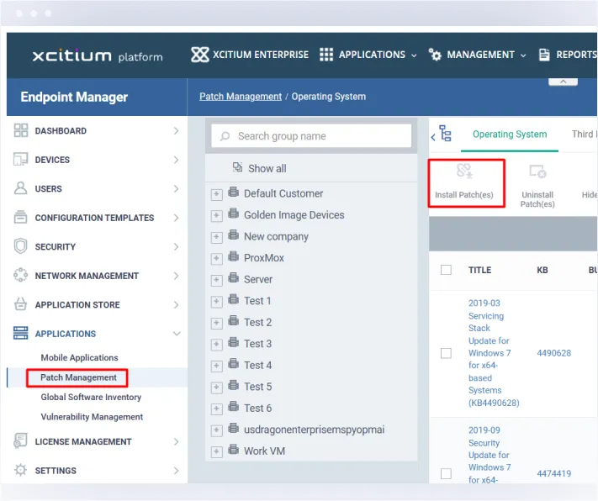Expand the Golden Image Devices group
Image resolution: width=598 pixels, height=501 pixels.
click(x=216, y=215)
